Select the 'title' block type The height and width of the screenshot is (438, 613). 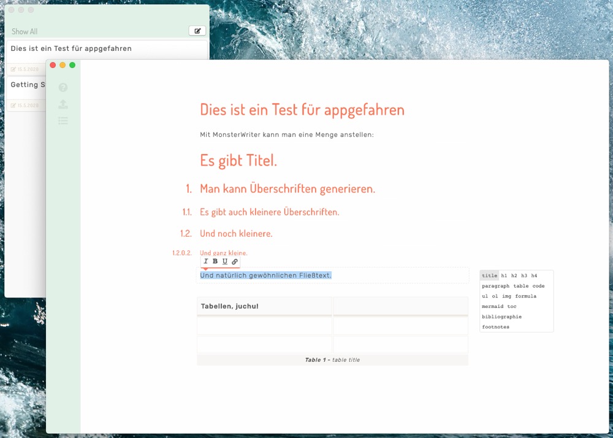(x=489, y=276)
